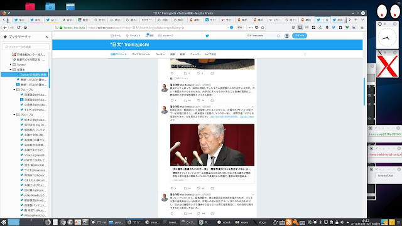This screenshot has width=402, height=226.
Task: Reply to the first 落合洋司 tweet
Action: (172, 100)
